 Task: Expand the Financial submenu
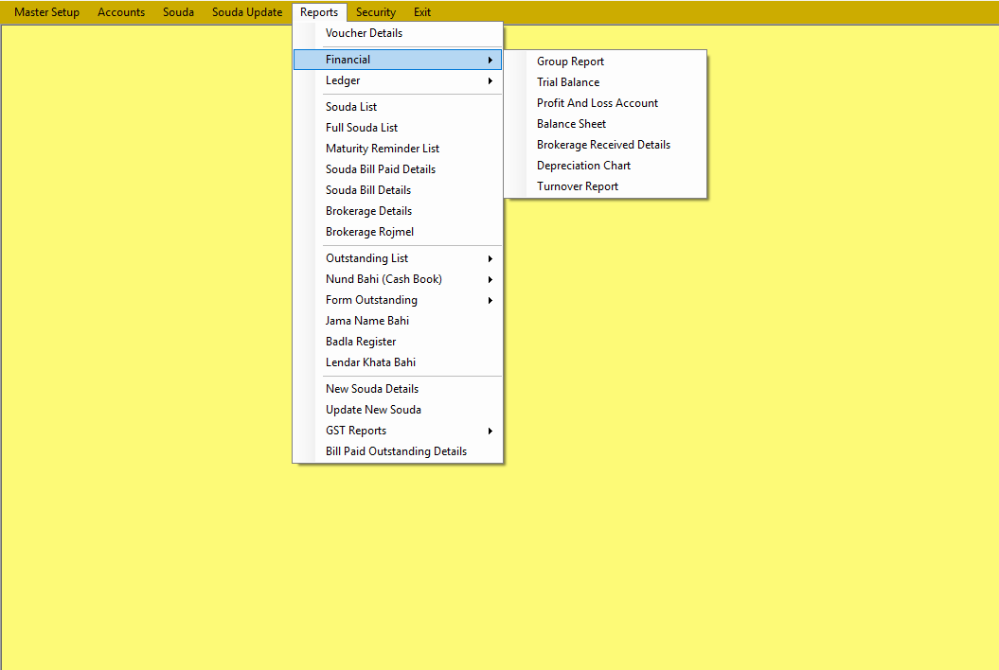point(398,60)
